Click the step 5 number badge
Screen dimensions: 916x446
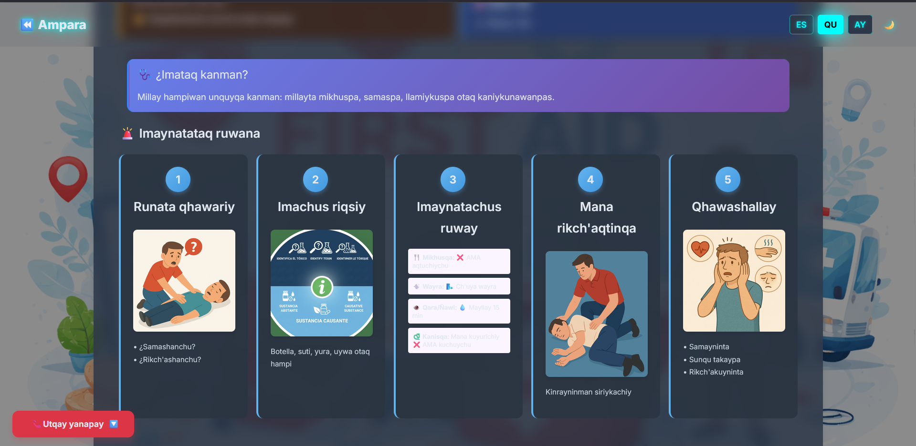click(x=728, y=180)
